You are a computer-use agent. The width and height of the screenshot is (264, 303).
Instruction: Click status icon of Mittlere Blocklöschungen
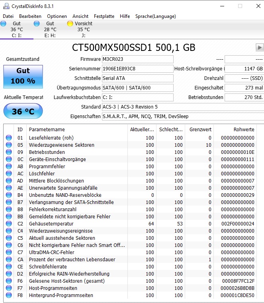(x=9, y=181)
